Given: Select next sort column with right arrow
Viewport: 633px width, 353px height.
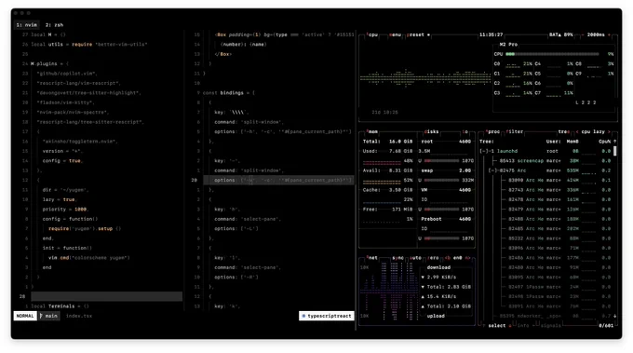Looking at the screenshot, I should coord(609,131).
